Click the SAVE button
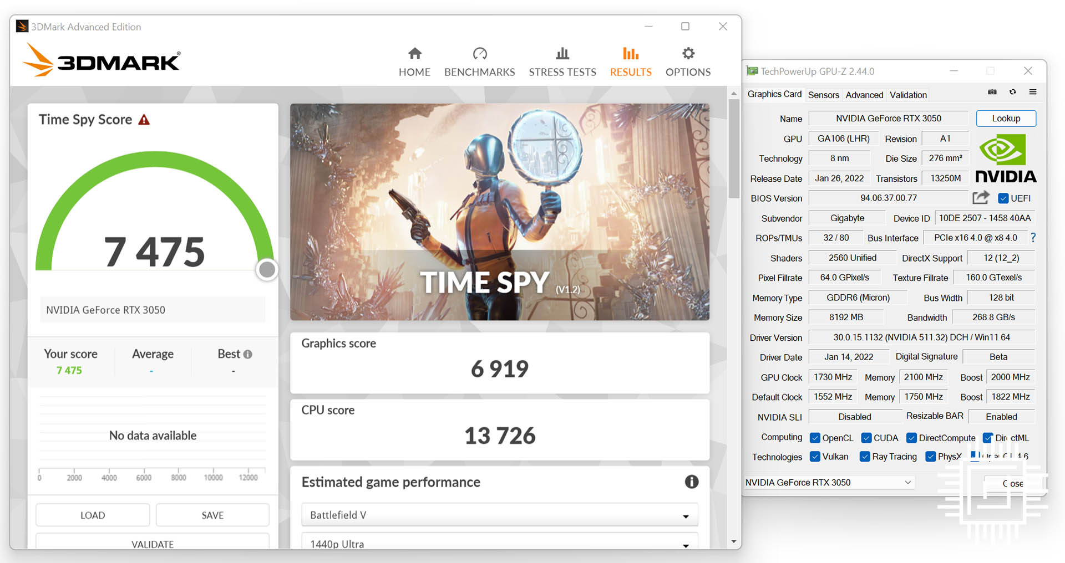 click(212, 515)
